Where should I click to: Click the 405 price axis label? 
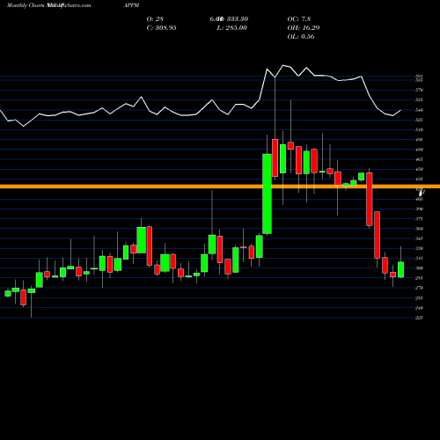419,199
